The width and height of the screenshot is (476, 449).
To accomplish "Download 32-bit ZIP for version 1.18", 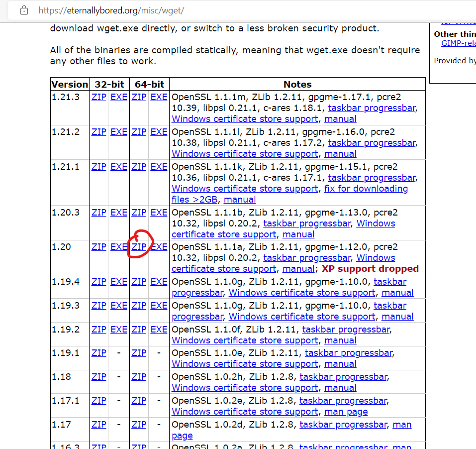I will [x=99, y=377].
